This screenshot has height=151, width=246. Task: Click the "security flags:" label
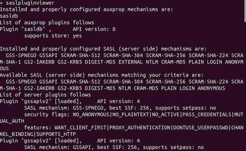click(45, 114)
